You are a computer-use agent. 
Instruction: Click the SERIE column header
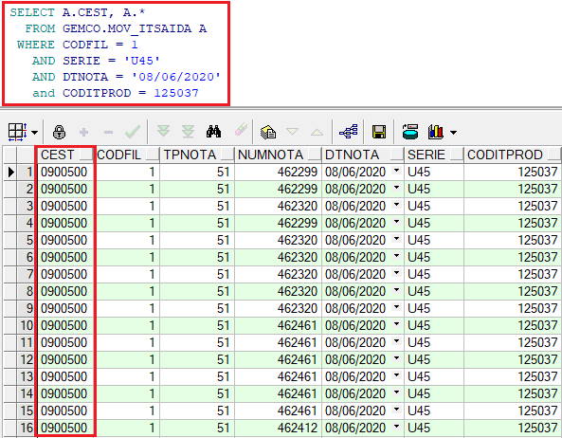point(434,155)
